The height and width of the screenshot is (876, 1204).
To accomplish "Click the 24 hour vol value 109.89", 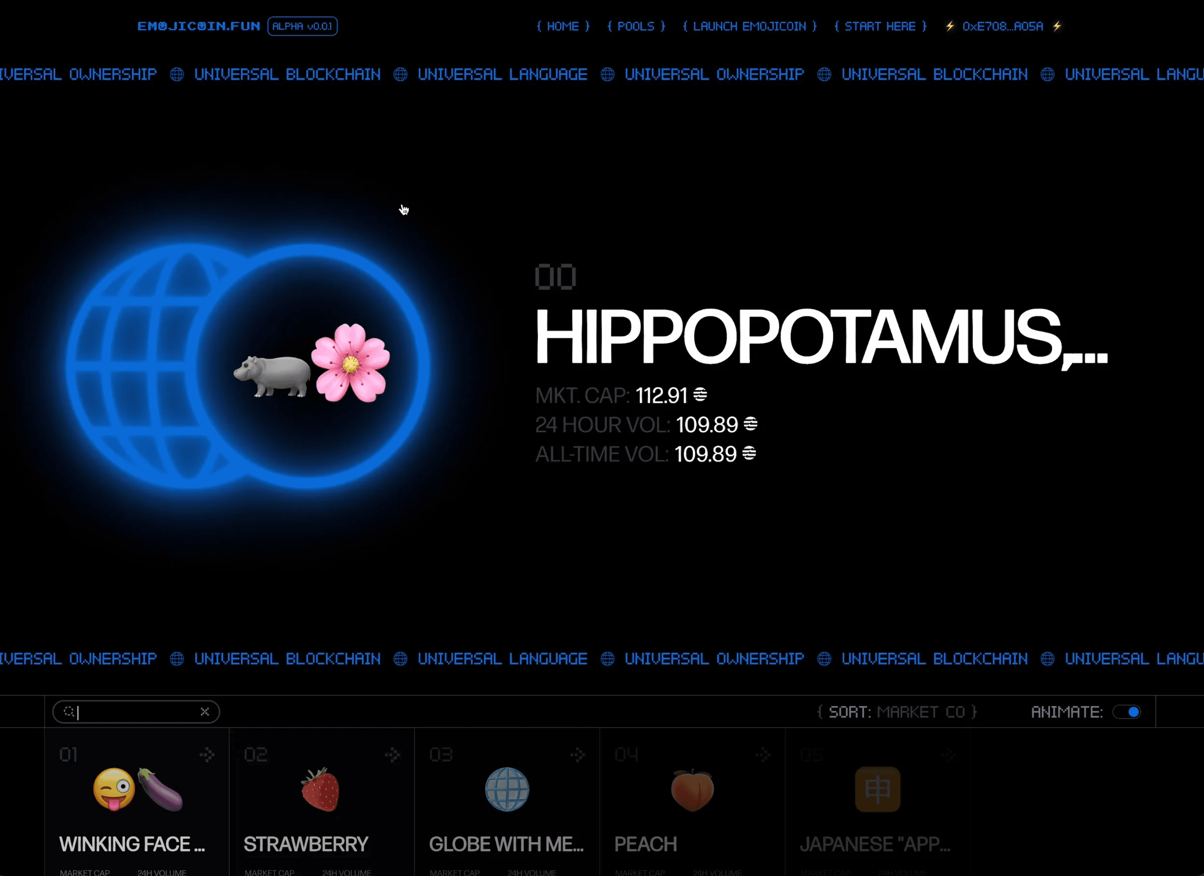I will tap(707, 425).
